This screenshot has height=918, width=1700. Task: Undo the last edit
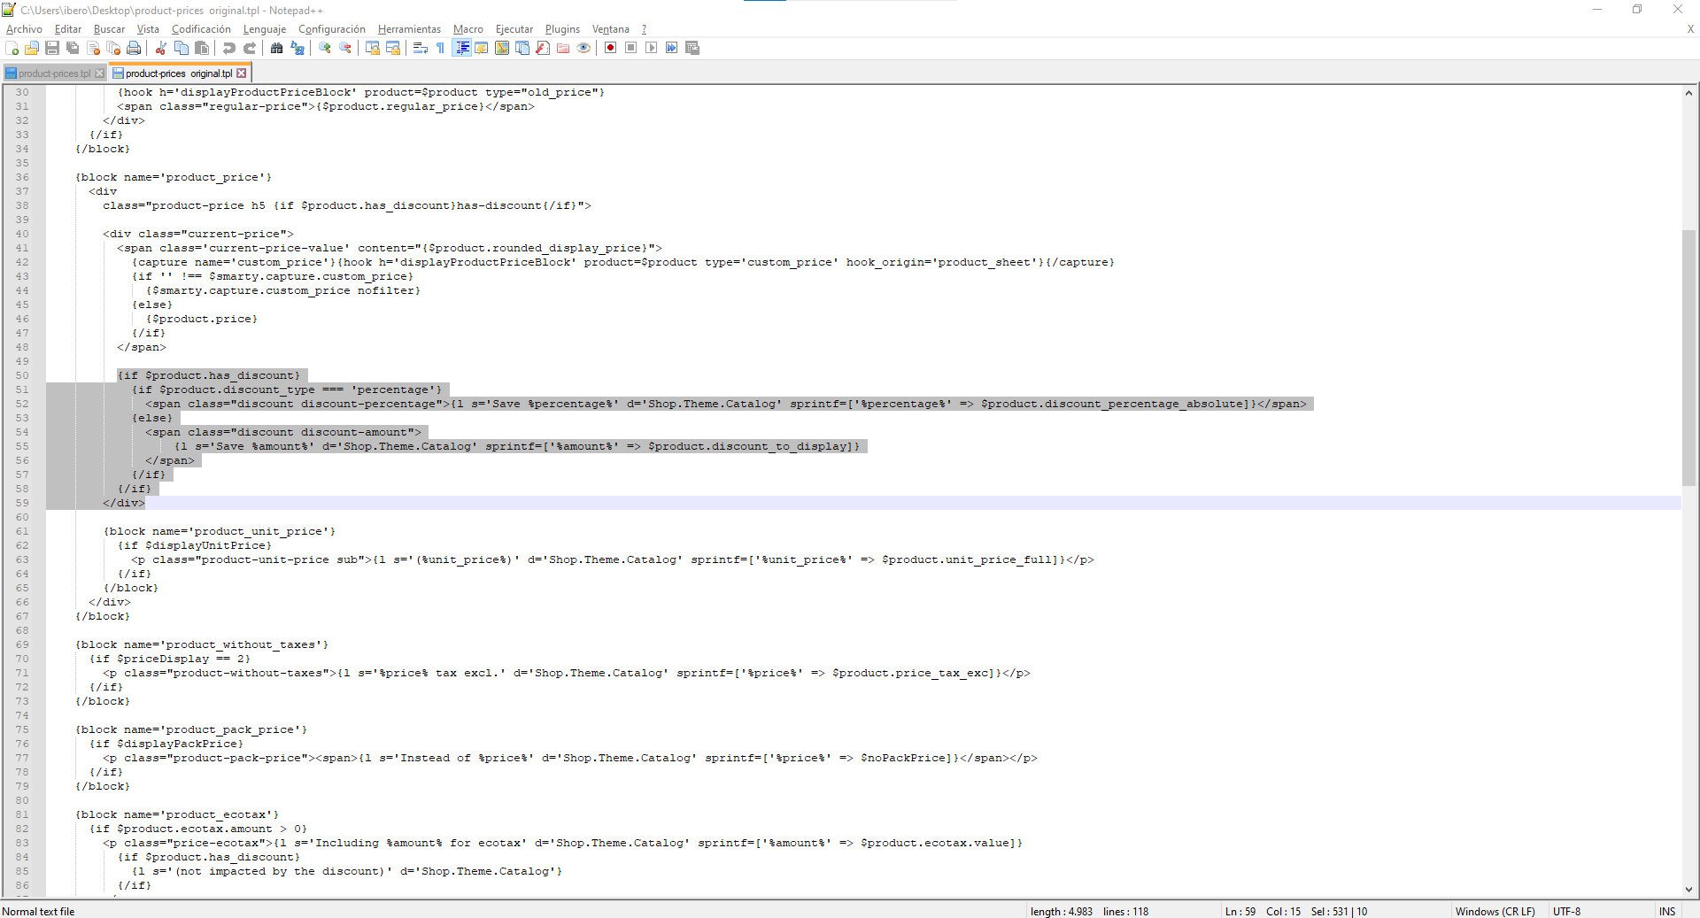click(x=229, y=48)
